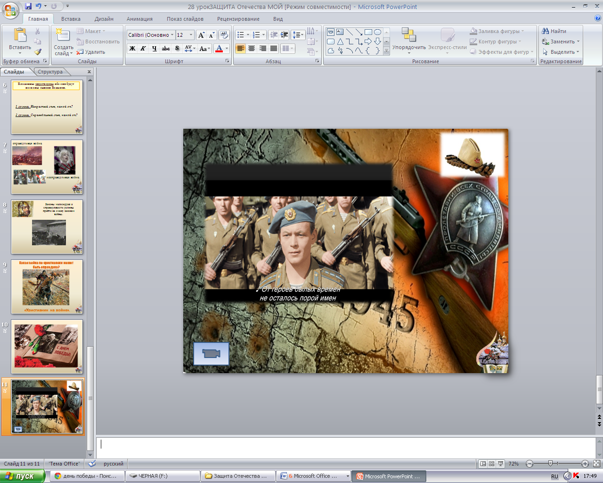Open change case Aa dropdown
Viewport: 603px width, 483px height.
[204, 48]
